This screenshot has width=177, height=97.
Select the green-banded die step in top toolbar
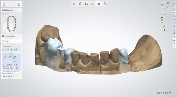(86, 4)
